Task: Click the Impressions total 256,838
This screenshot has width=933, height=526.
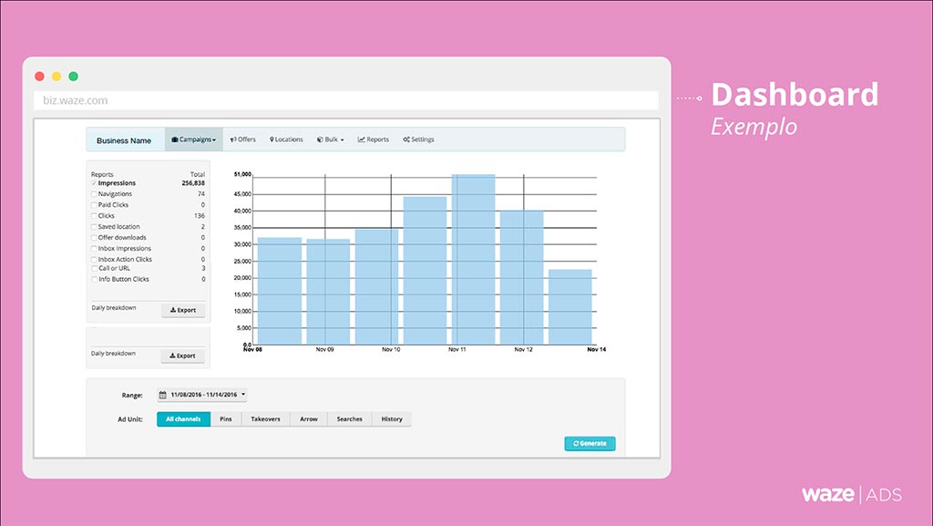Action: (193, 183)
